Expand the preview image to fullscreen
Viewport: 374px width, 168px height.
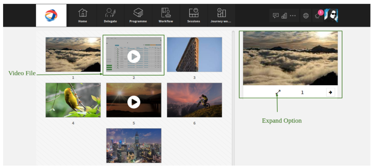point(278,92)
